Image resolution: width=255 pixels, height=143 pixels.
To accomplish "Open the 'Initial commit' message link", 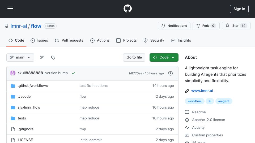I will (x=91, y=140).
